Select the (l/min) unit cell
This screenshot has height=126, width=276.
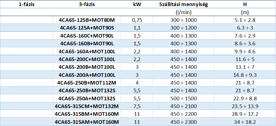[x=184, y=12]
